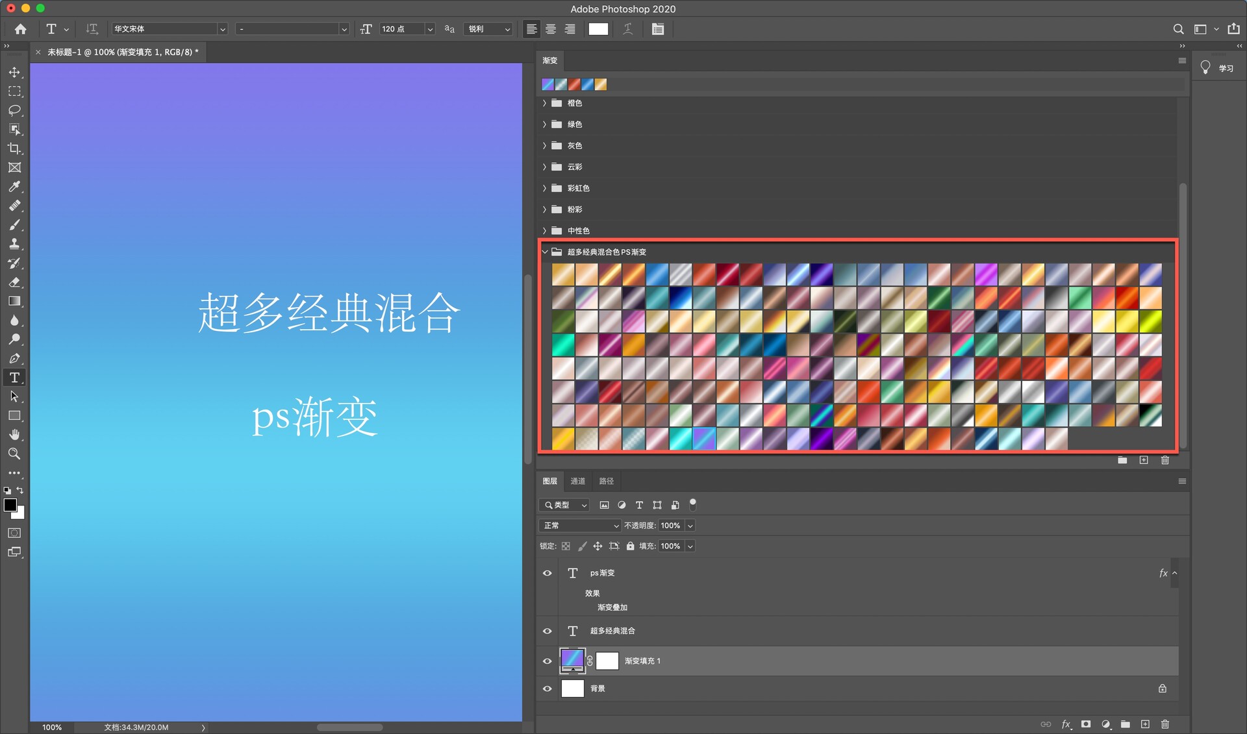Screen dimensions: 1247x734
Task: Switch to the 通道 tab
Action: 577,481
